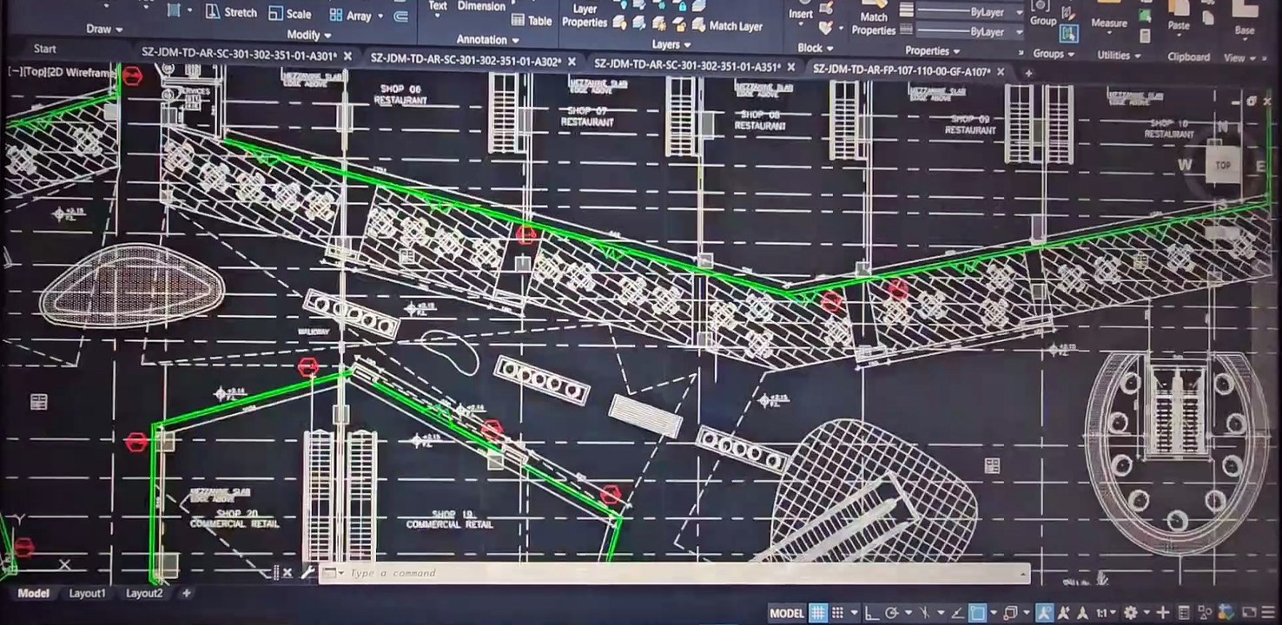1282x625 pixels.
Task: Click the Paste clipboard button
Action: click(1178, 19)
